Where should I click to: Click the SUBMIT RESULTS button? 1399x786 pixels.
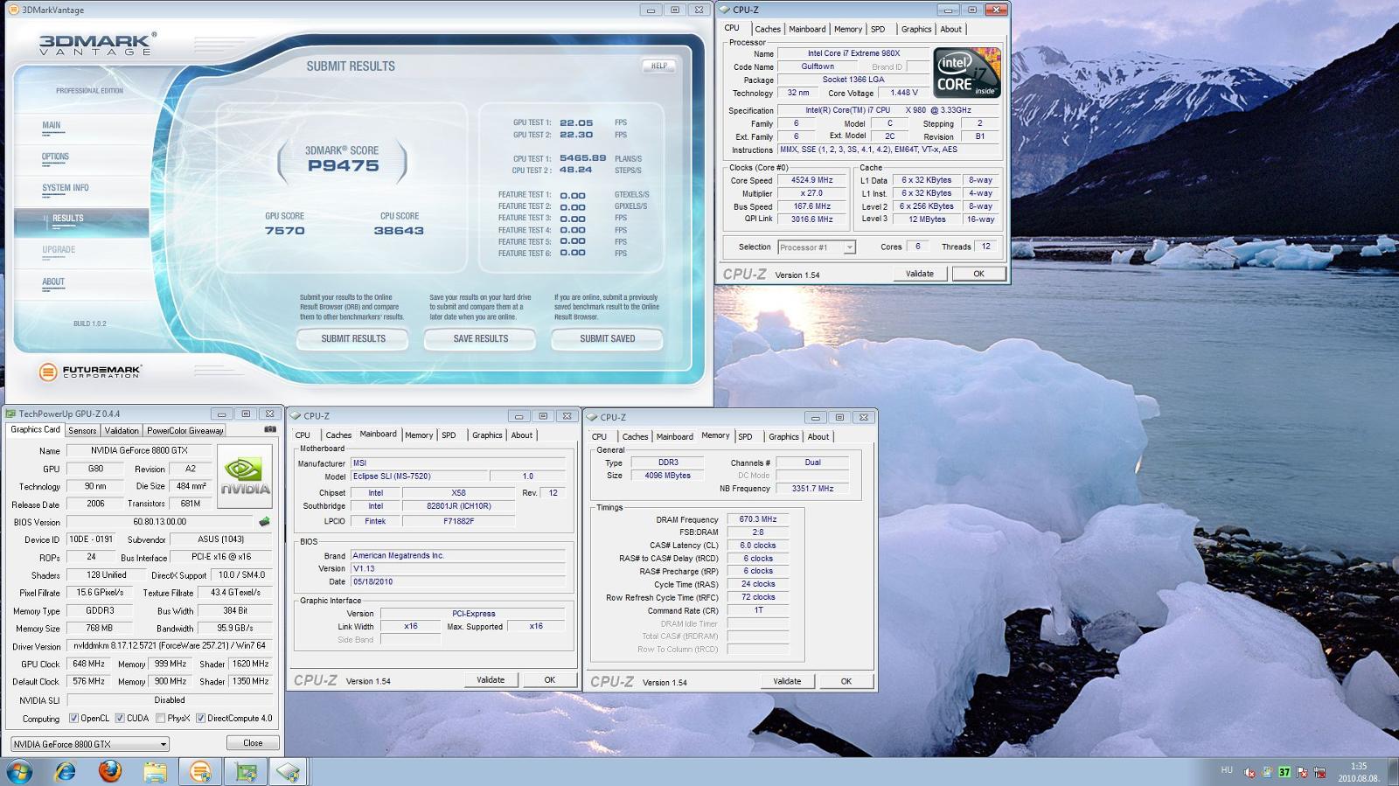point(353,339)
